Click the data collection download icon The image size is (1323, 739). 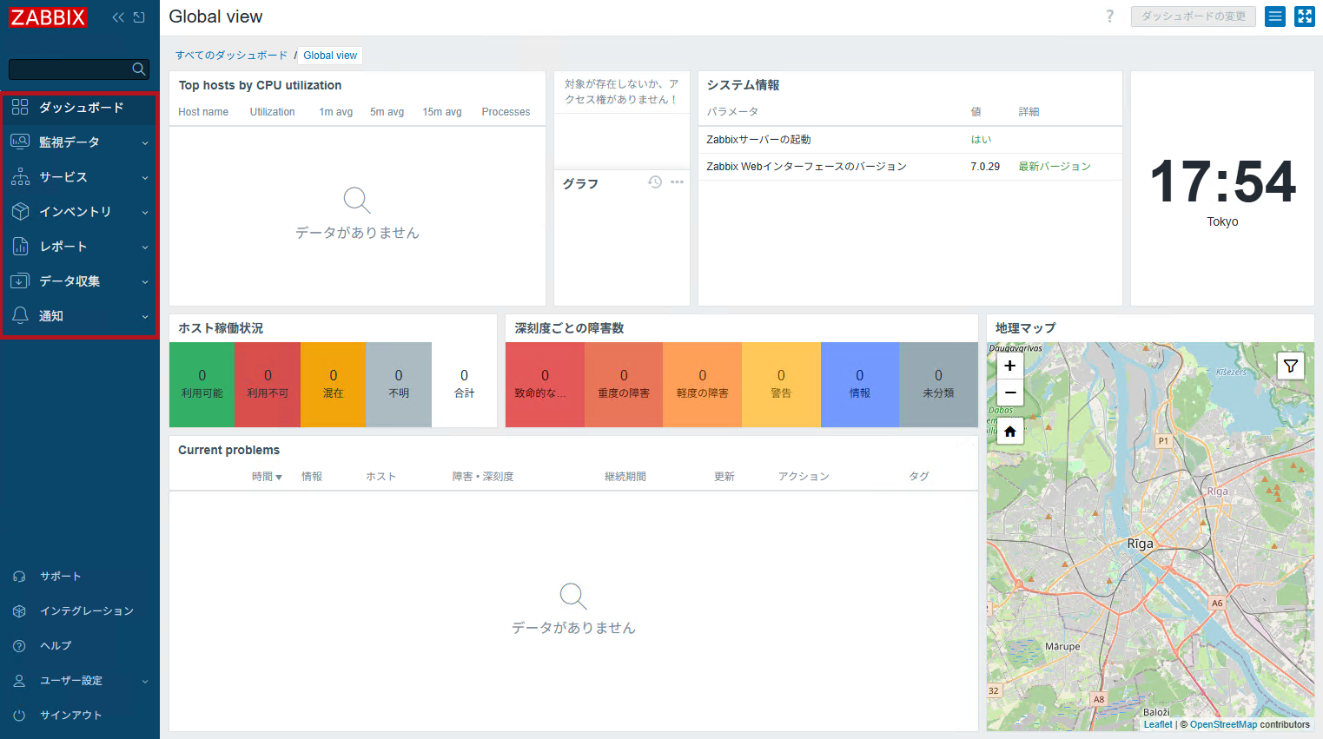pyautogui.click(x=20, y=280)
